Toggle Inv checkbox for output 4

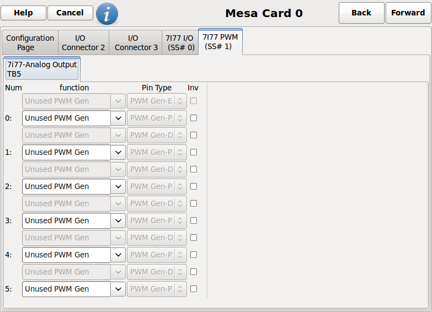pyautogui.click(x=194, y=255)
